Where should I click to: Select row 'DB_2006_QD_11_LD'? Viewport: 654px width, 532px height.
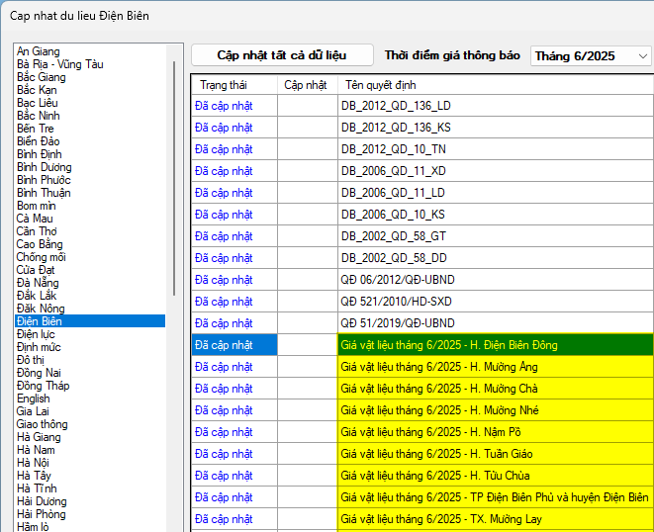coord(422,193)
